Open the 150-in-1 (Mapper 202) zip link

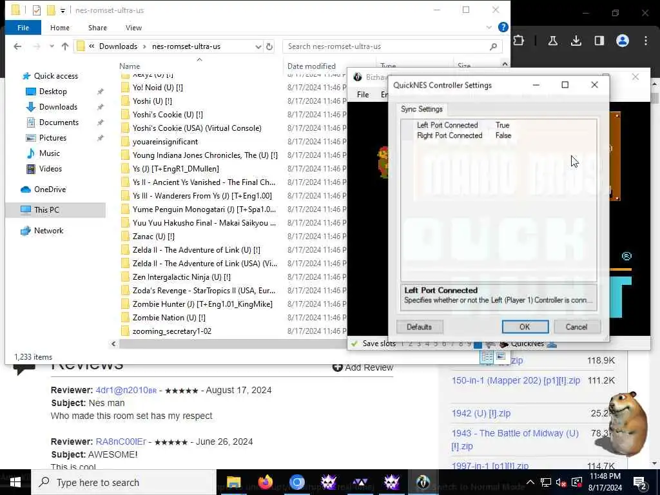[516, 380]
